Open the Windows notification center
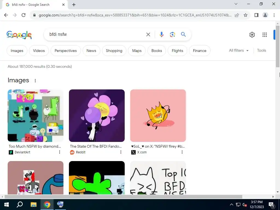This screenshot has width=280, height=210. tap(271, 205)
